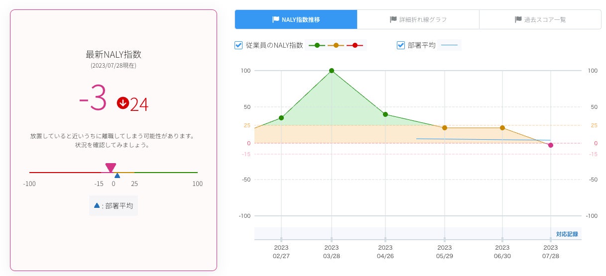
Task: Click the orange data point at 2023 05/29
Action: tap(445, 128)
